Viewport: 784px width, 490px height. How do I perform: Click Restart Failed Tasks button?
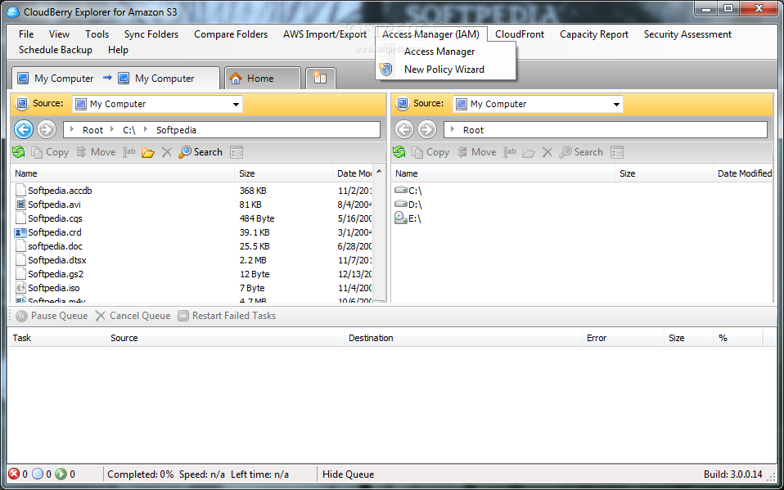click(x=227, y=316)
